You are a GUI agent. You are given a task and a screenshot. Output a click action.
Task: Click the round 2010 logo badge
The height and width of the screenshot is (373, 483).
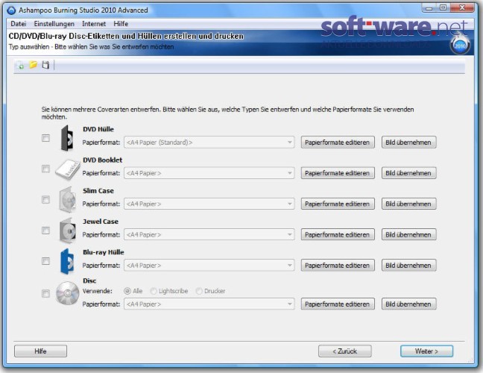[460, 46]
